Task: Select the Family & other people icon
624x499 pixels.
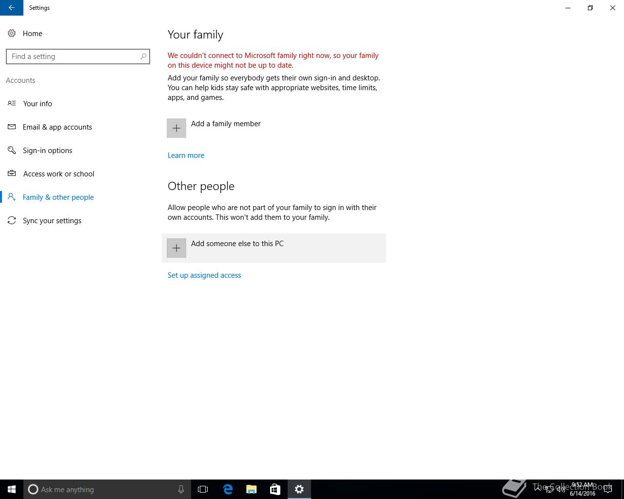Action: tap(12, 197)
